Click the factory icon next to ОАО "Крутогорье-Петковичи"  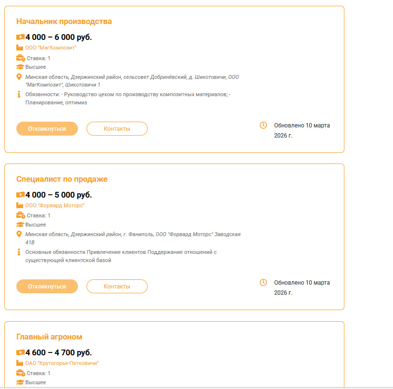click(x=20, y=363)
